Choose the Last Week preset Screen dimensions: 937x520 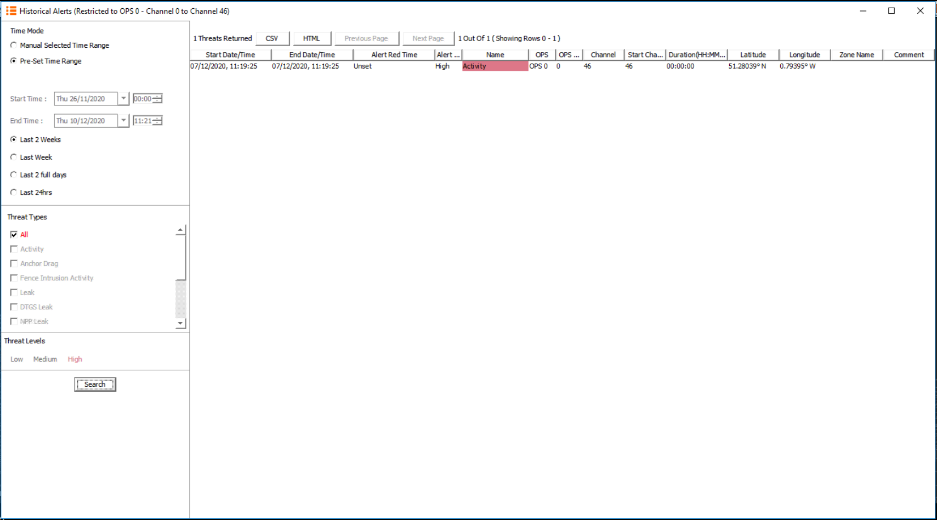[x=14, y=157]
